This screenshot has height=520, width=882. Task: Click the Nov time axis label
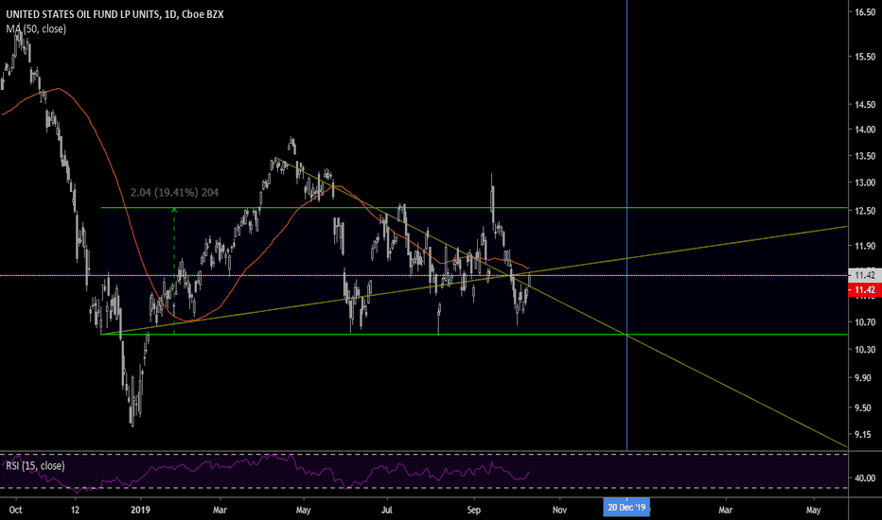(x=559, y=510)
